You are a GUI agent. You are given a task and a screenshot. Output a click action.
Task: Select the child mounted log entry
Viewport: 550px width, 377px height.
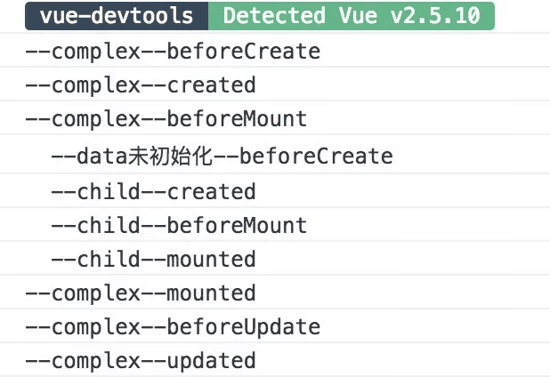coord(153,259)
